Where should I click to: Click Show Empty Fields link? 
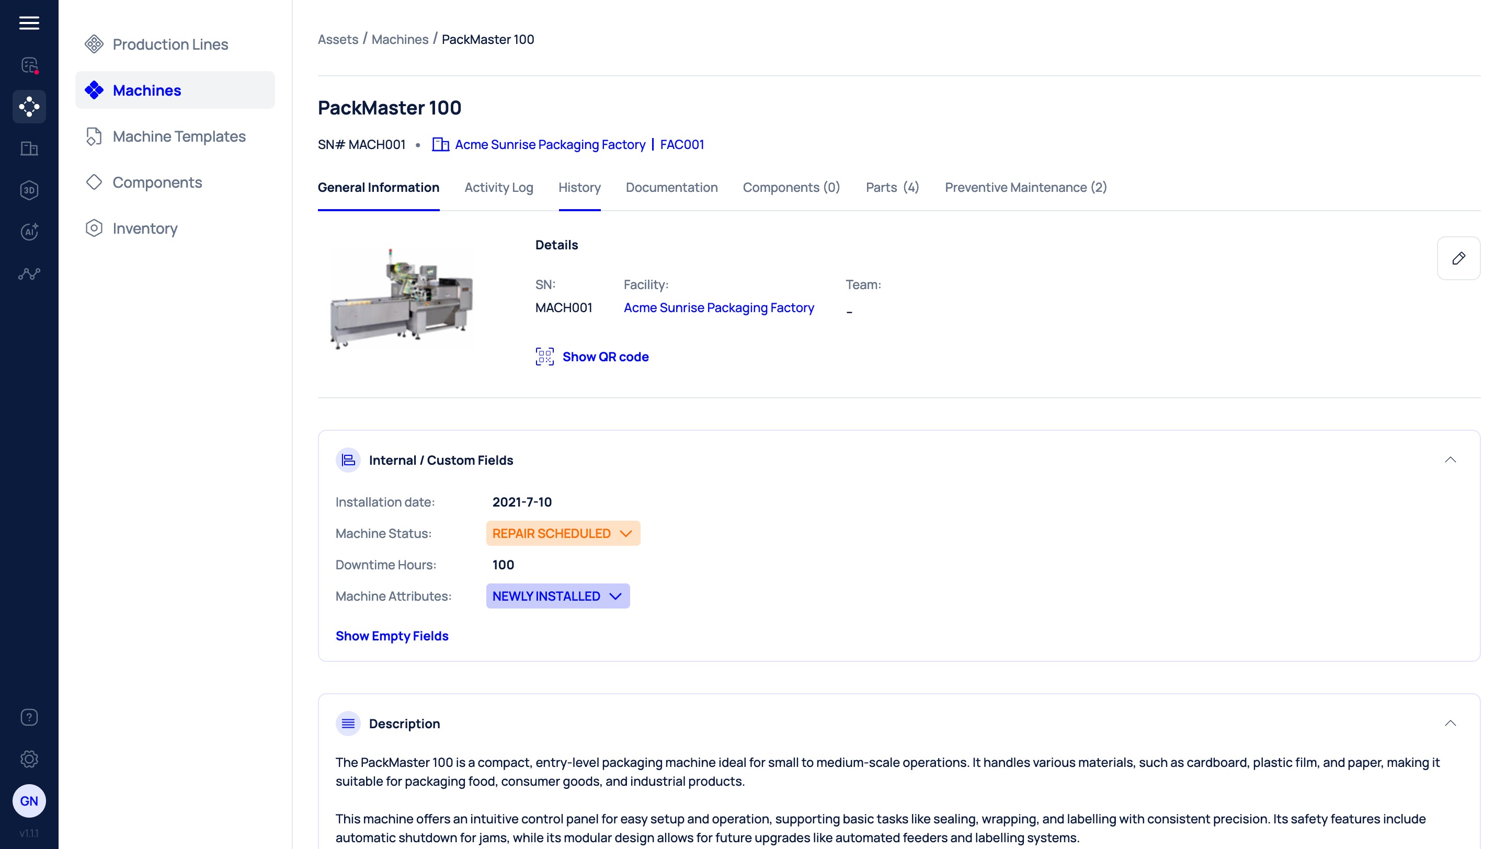[x=392, y=636]
